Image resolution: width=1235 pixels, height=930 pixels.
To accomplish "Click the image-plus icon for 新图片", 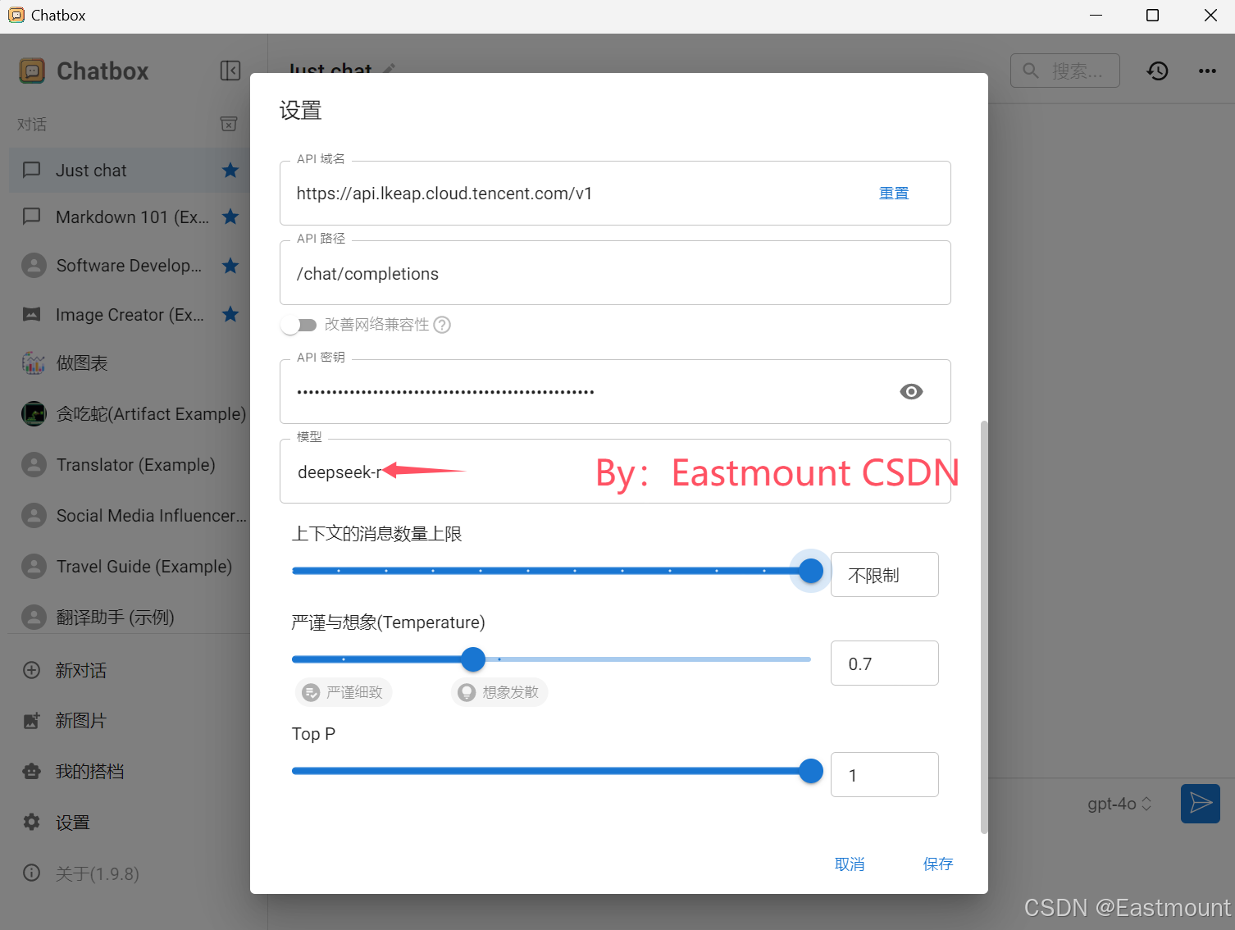I will coord(32,721).
